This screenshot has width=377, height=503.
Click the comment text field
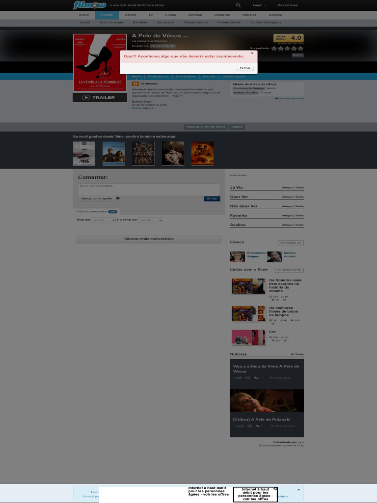[x=149, y=189]
